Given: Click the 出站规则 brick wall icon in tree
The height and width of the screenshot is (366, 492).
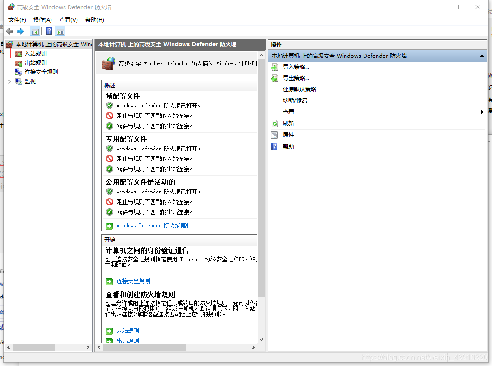Looking at the screenshot, I should point(19,63).
